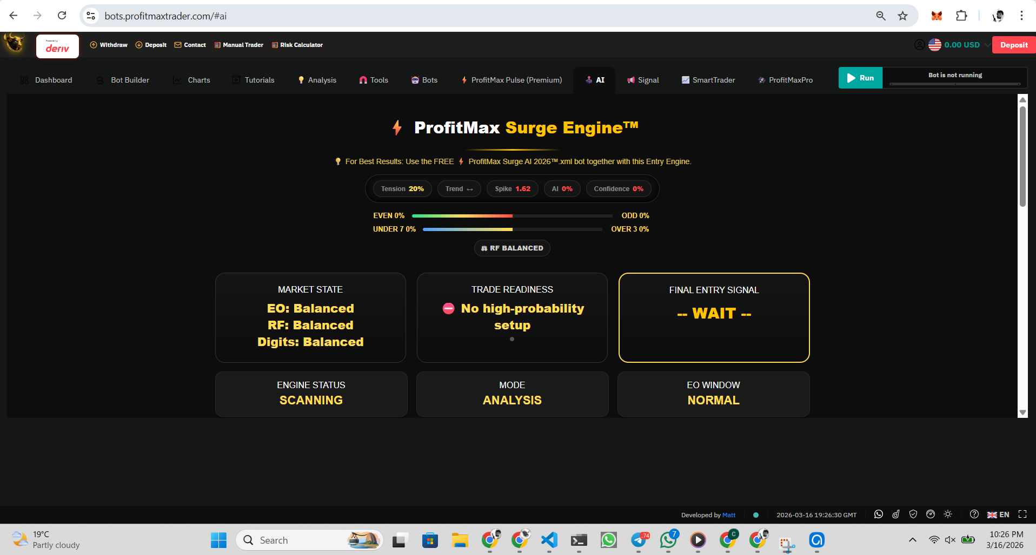The height and width of the screenshot is (555, 1036).
Task: Open the help icon in footer
Action: pyautogui.click(x=974, y=515)
